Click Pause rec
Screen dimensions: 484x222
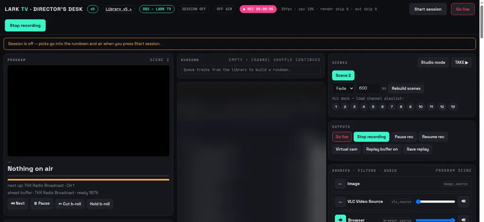point(404,137)
